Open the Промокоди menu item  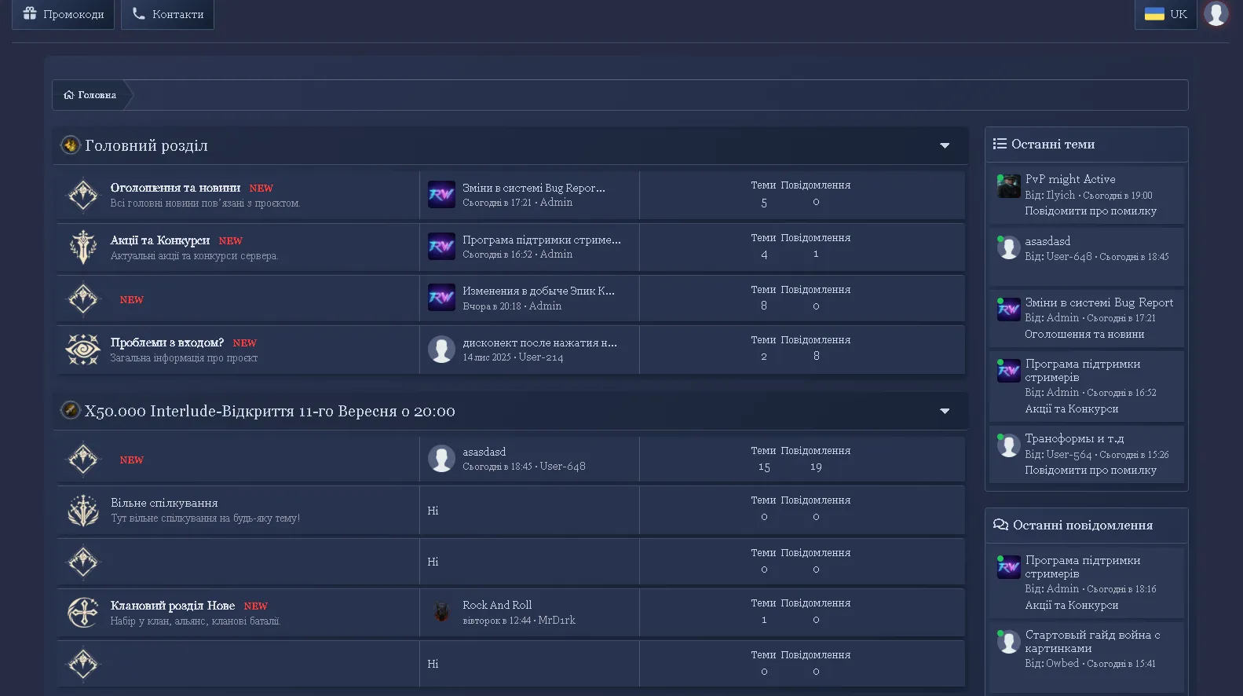coord(63,14)
